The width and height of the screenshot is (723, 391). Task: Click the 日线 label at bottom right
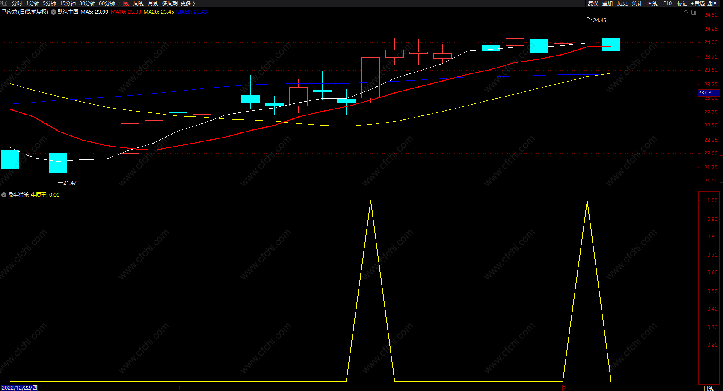(x=708, y=388)
